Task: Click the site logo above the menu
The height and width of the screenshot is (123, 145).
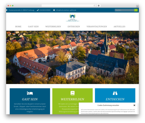Action: 72,18
